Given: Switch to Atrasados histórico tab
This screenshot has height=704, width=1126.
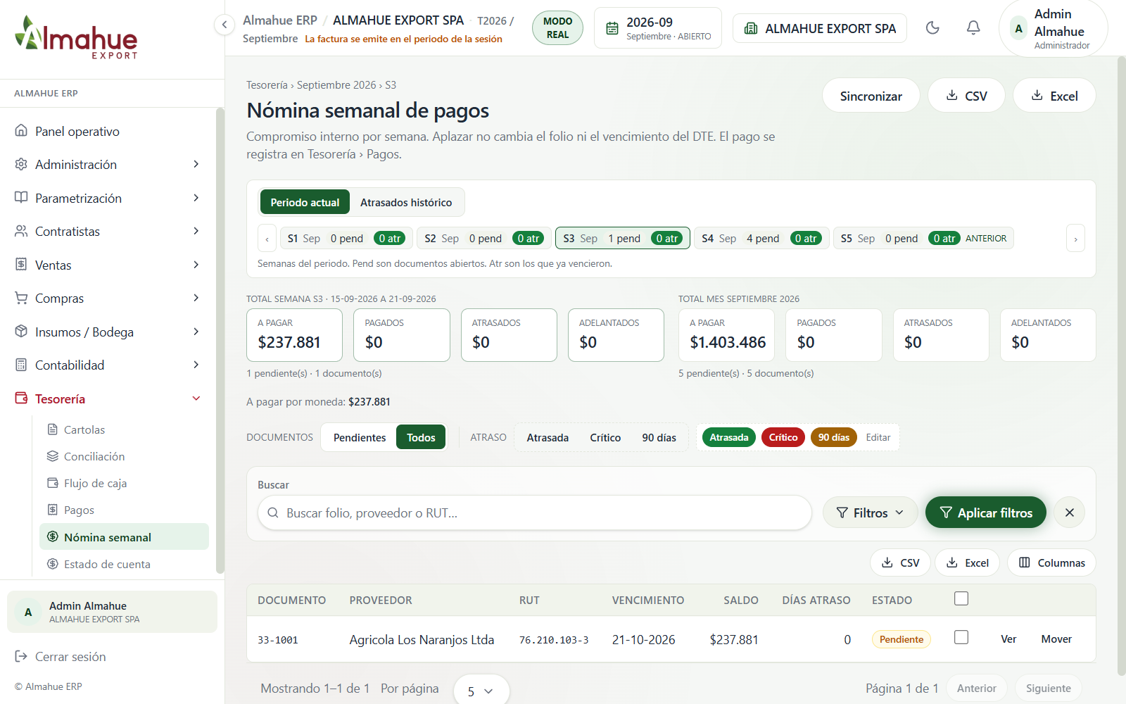Looking at the screenshot, I should (x=406, y=202).
